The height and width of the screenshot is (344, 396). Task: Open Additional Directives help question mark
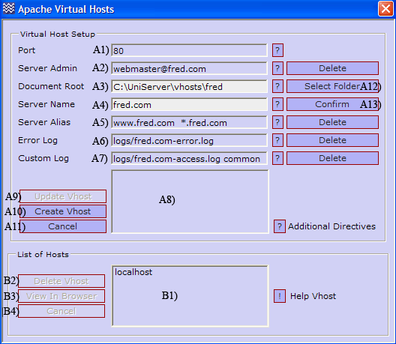coord(280,226)
